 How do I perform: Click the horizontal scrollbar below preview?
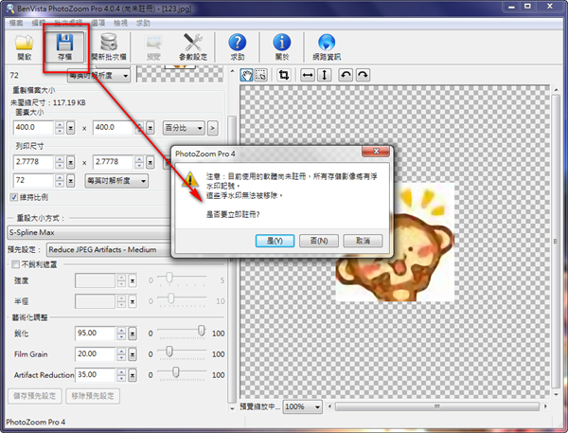click(x=437, y=406)
